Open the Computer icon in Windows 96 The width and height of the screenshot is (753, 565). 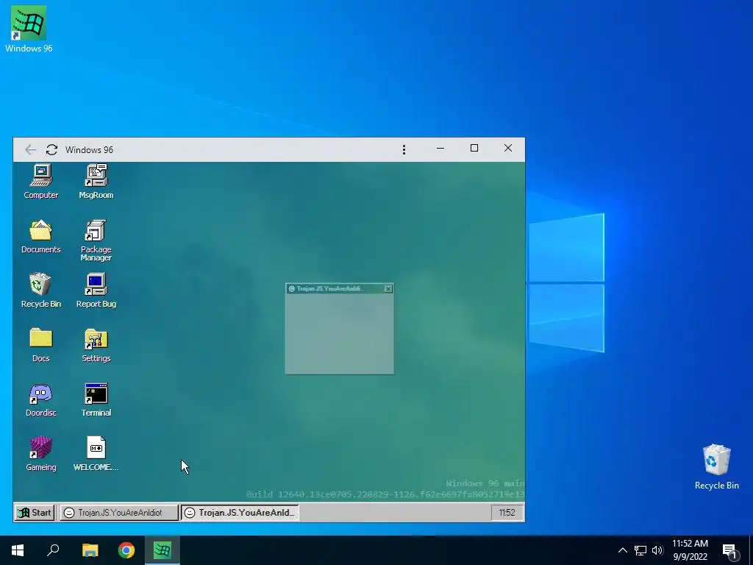coord(41,181)
